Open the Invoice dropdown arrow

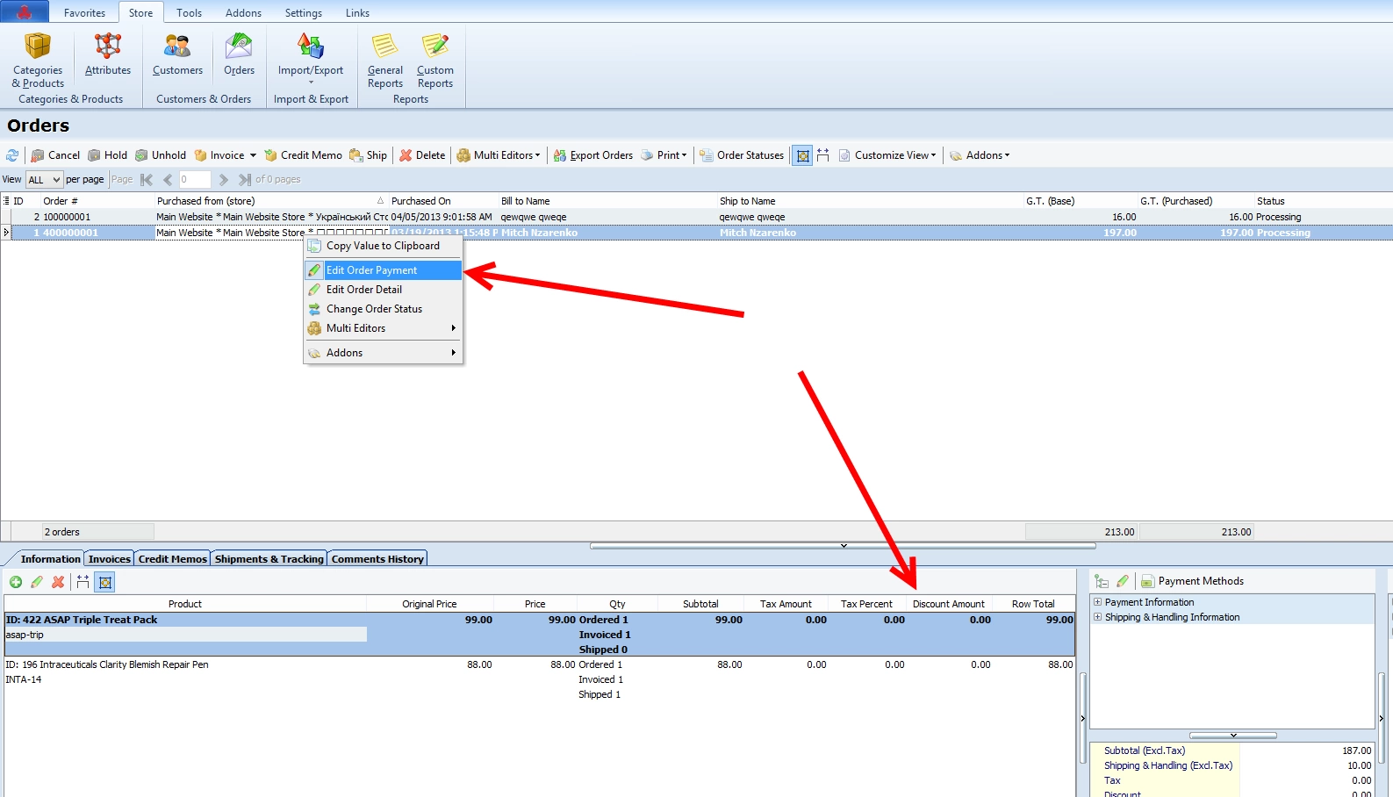tap(253, 155)
